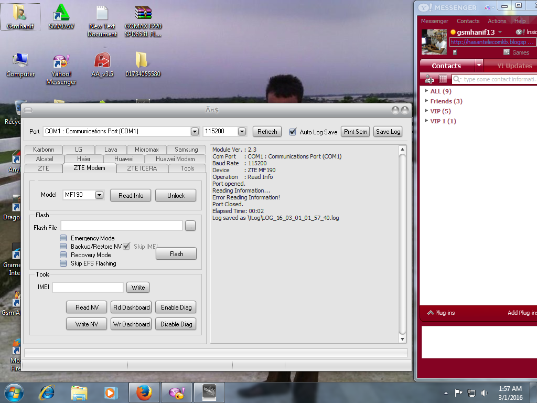
Task: Open the MF190 model dropdown
Action: 99,195
